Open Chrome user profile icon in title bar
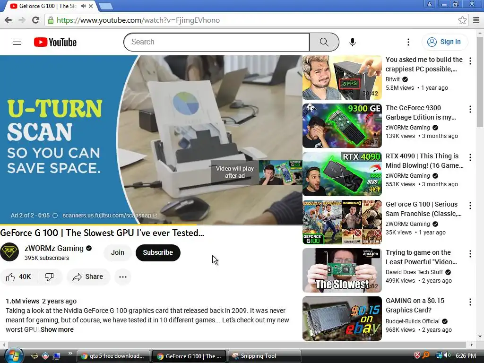The image size is (484, 363). 429,4
